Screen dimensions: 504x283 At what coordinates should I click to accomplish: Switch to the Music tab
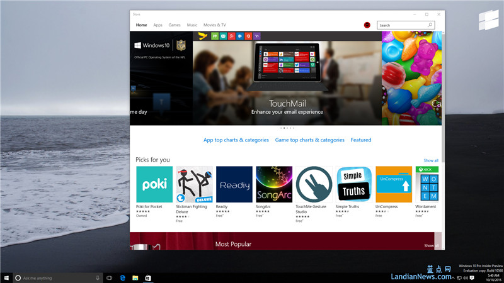(192, 25)
